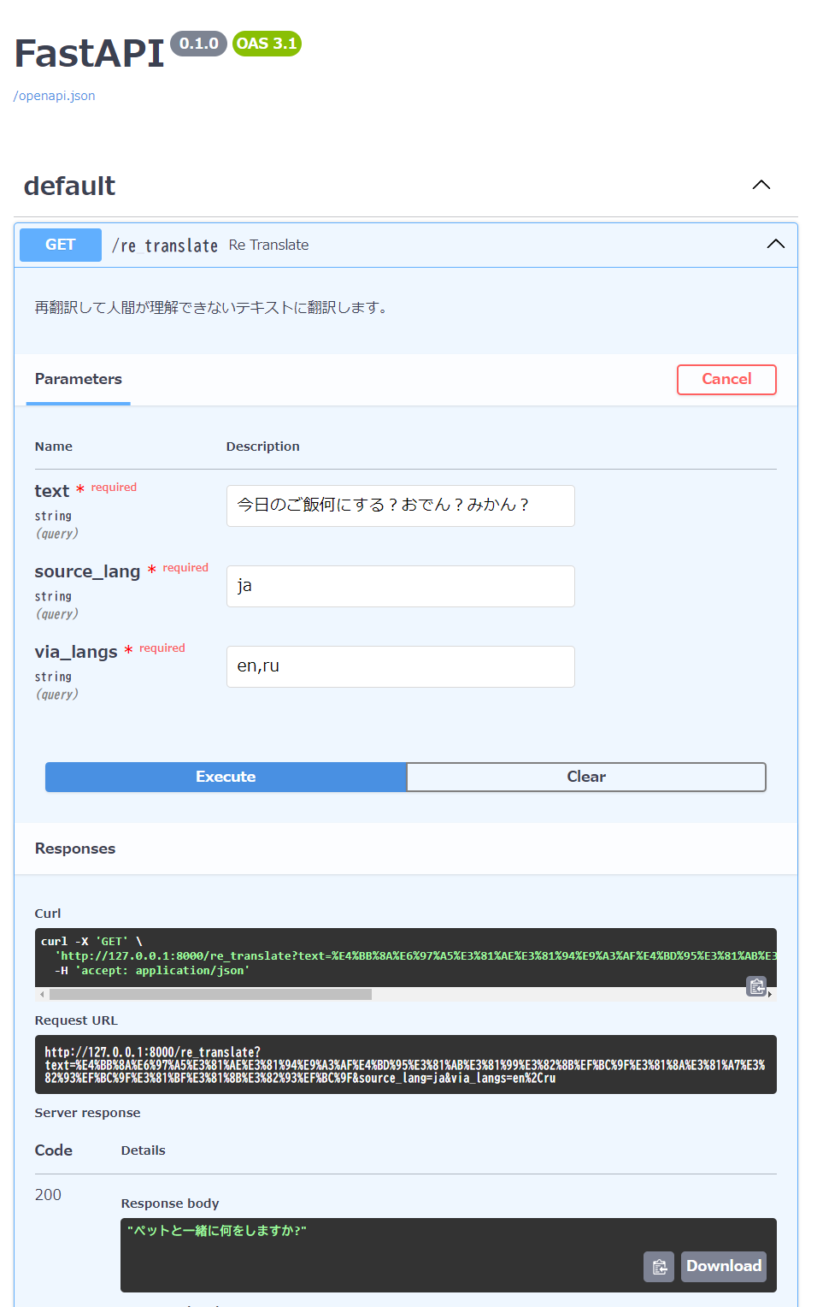817x1307 pixels.
Task: Click the 0.1.0 version badge
Action: [198, 44]
